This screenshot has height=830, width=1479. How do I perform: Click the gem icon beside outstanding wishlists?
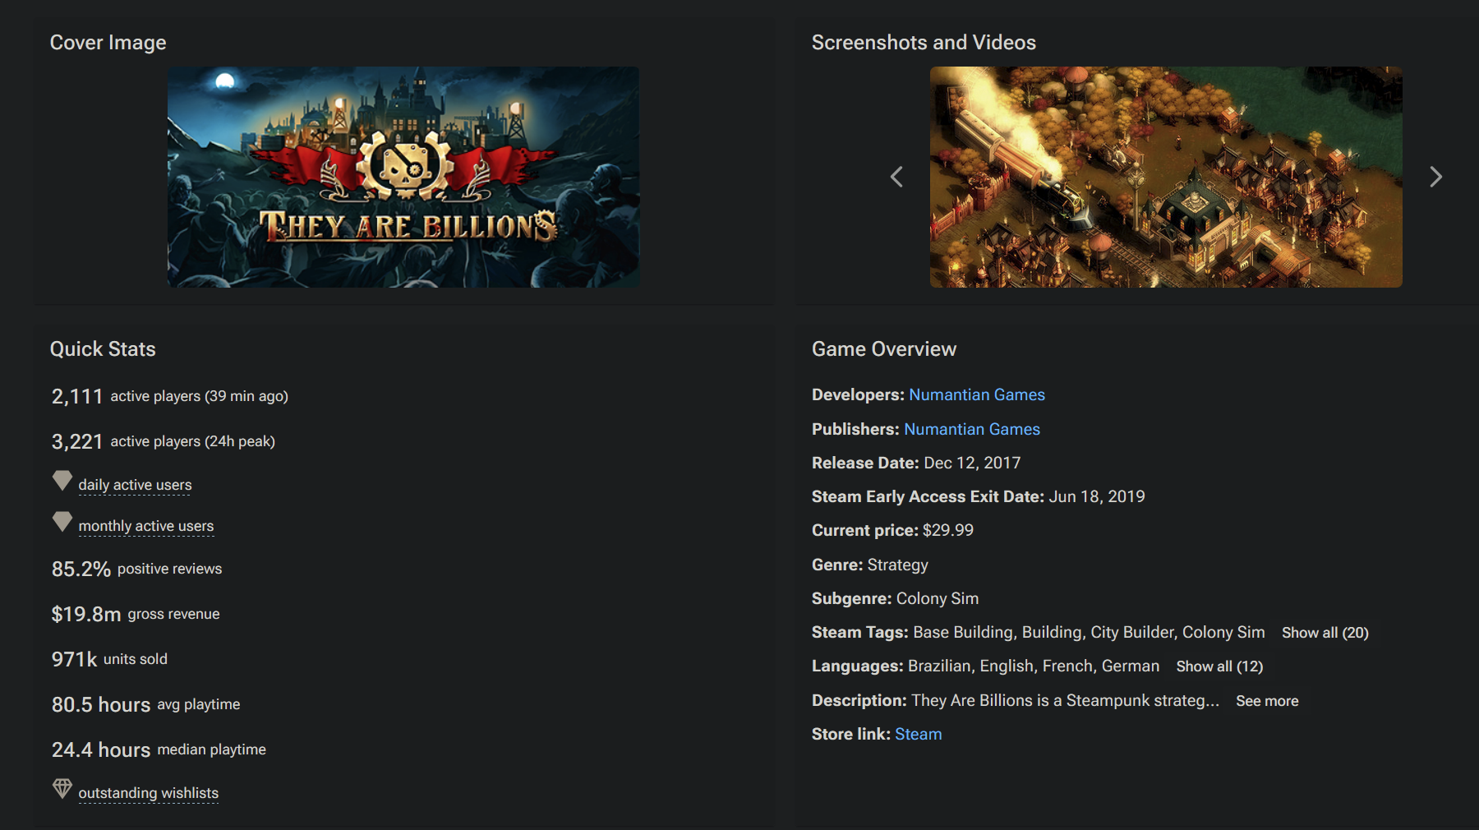[62, 789]
